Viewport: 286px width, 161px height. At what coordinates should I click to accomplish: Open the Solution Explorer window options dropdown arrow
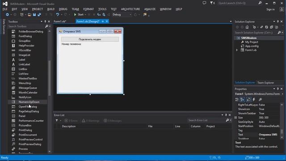(x=274, y=21)
